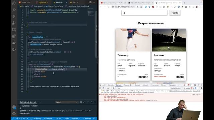Open the top JavaScript context dropdown
The width and height of the screenshot is (214, 120).
pos(108,88)
